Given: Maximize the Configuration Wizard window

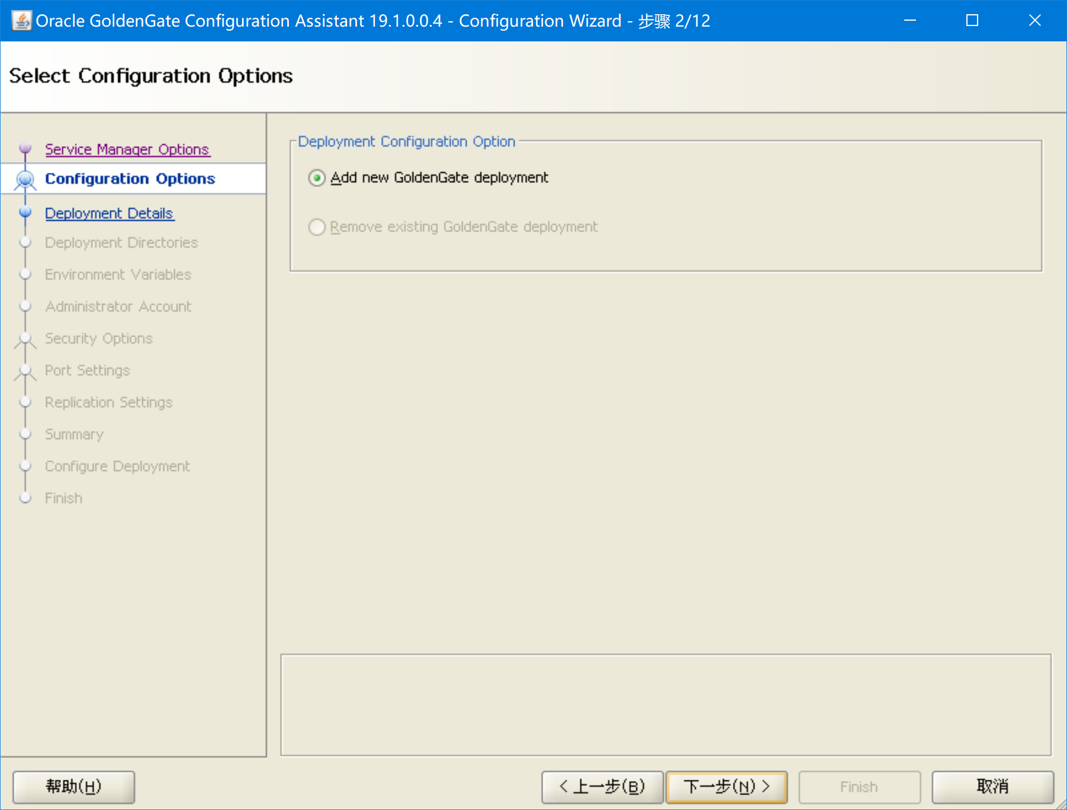Looking at the screenshot, I should pyautogui.click(x=972, y=21).
